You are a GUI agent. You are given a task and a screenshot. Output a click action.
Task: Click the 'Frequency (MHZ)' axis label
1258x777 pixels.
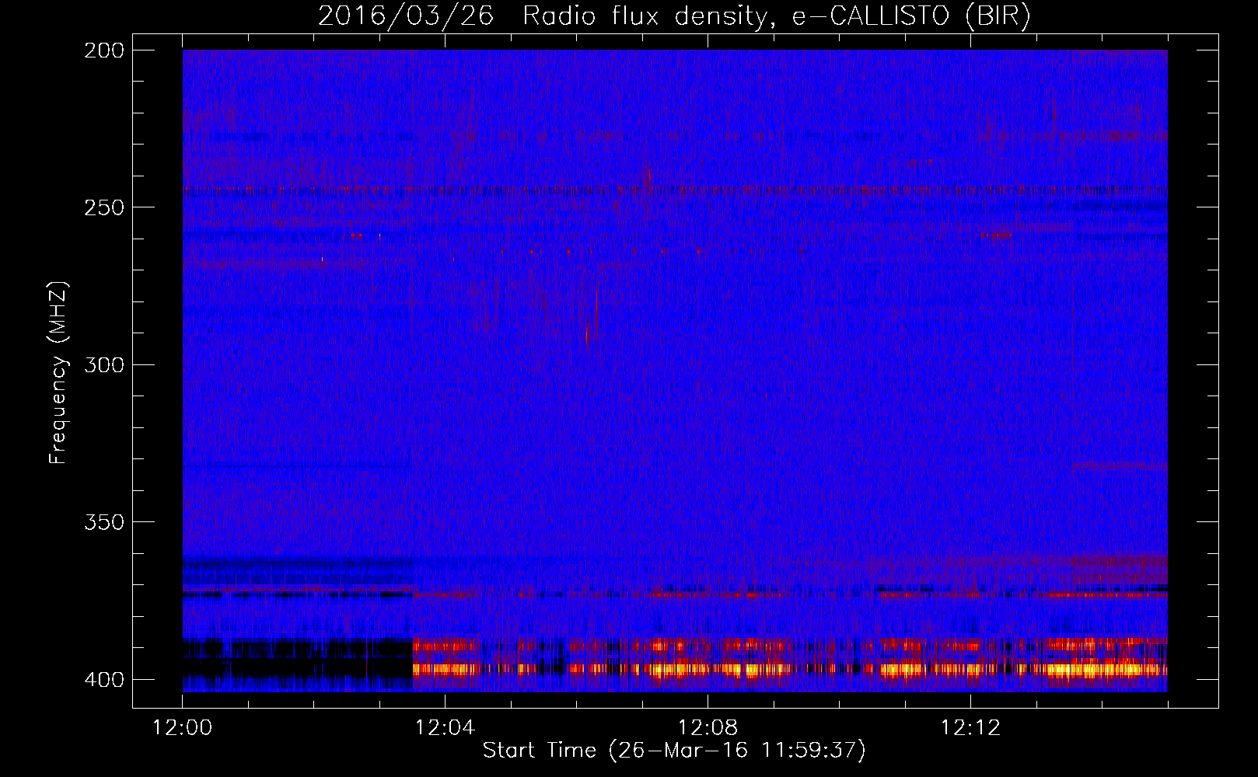click(x=58, y=372)
